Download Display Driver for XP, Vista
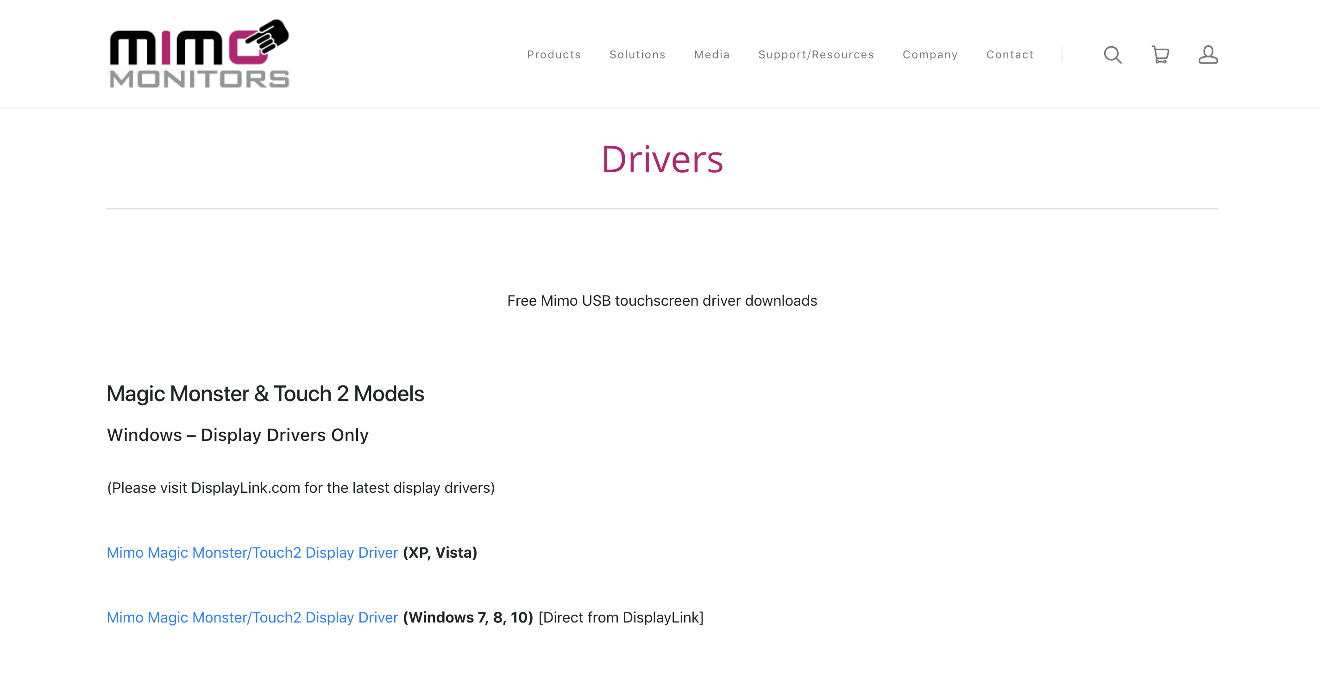 click(x=252, y=553)
